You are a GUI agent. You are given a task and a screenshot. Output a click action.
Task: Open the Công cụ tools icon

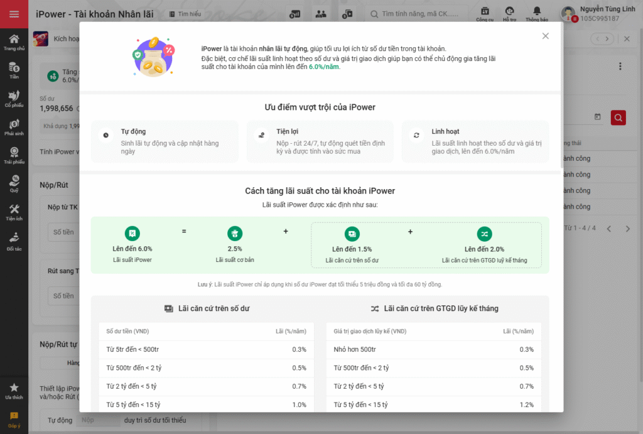pyautogui.click(x=485, y=14)
